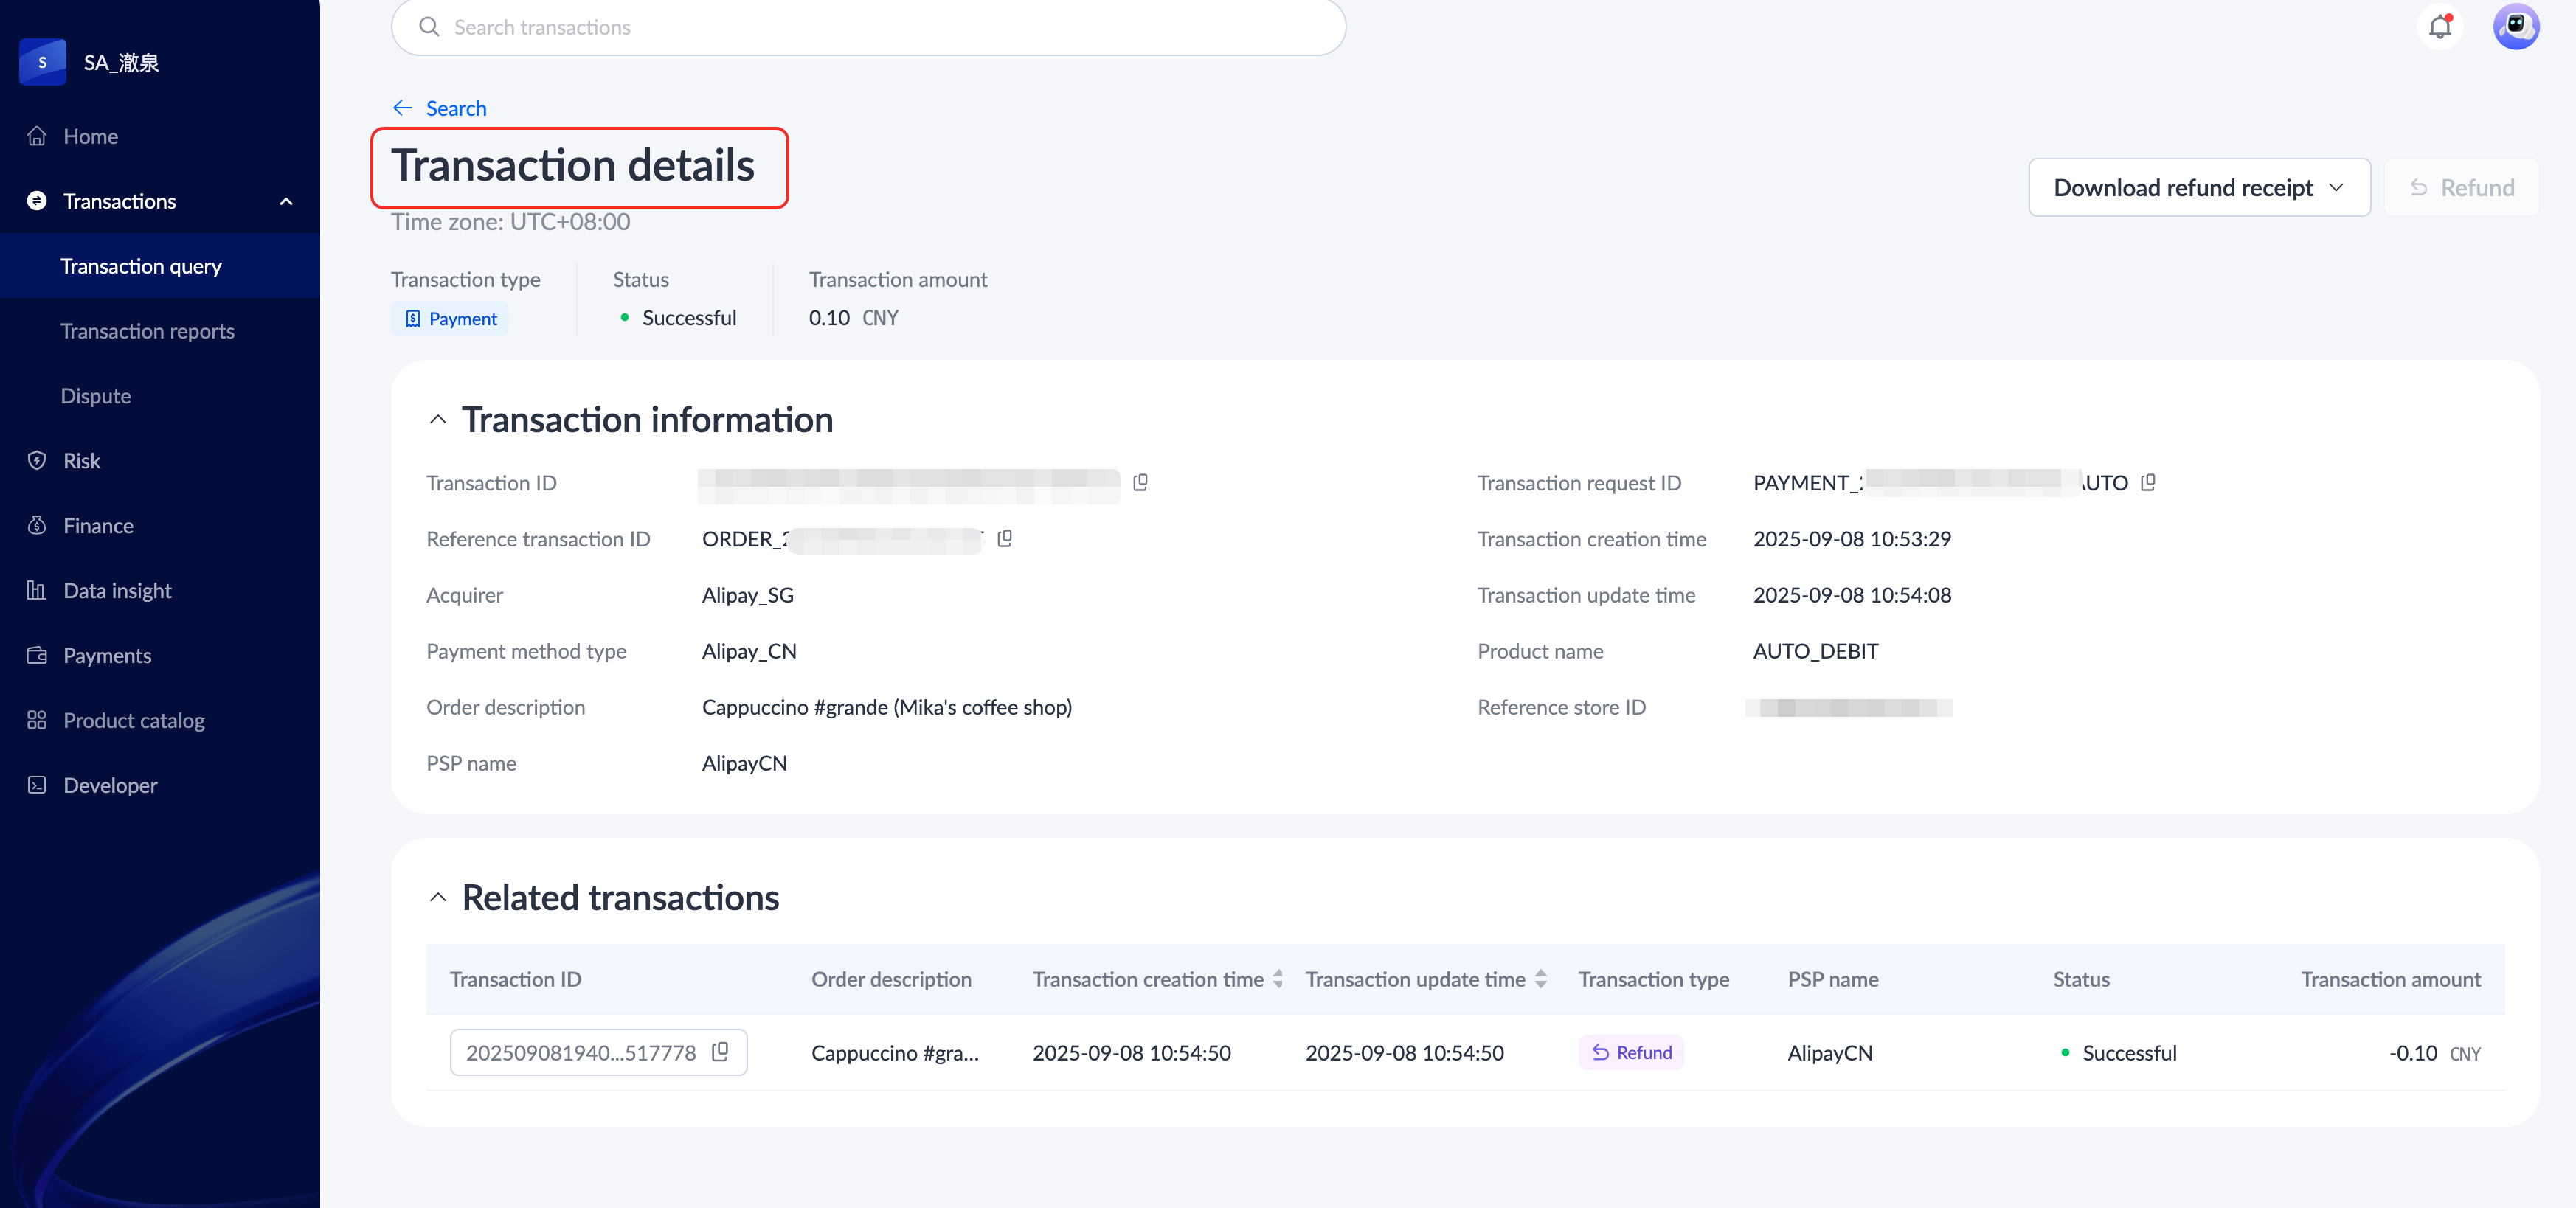Viewport: 2576px width, 1208px height.
Task: Click the SA account logo icon
Action: (x=43, y=62)
